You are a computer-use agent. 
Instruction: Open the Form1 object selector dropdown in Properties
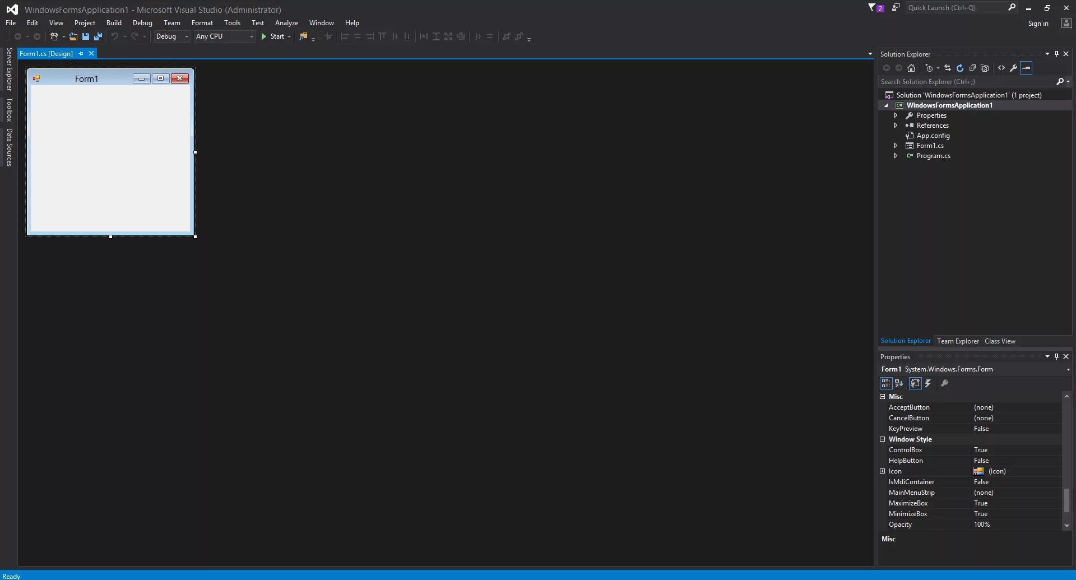(1068, 369)
